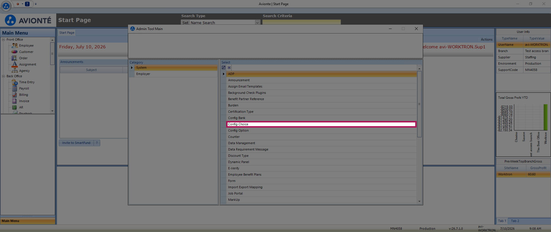Select Announcement in the Select list
Image resolution: width=551 pixels, height=232 pixels.
coord(321,80)
